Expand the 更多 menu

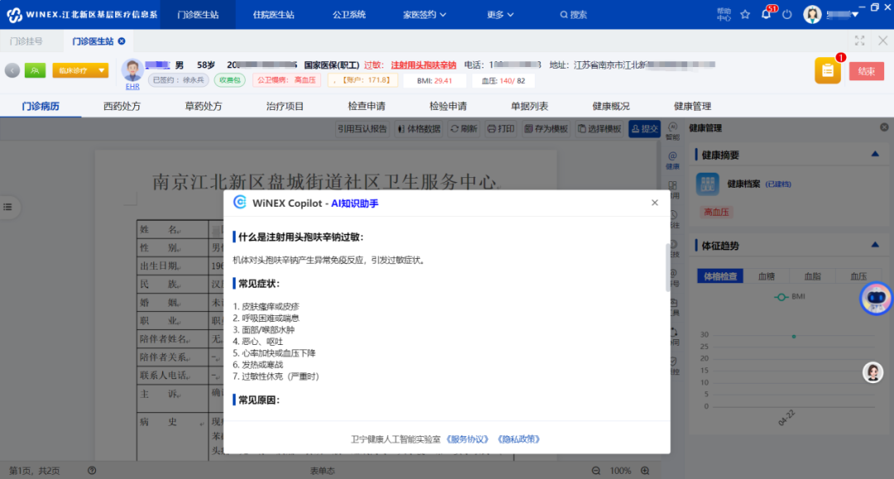point(500,15)
